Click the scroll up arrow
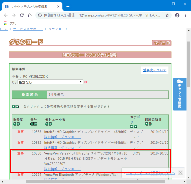 tap(188, 30)
